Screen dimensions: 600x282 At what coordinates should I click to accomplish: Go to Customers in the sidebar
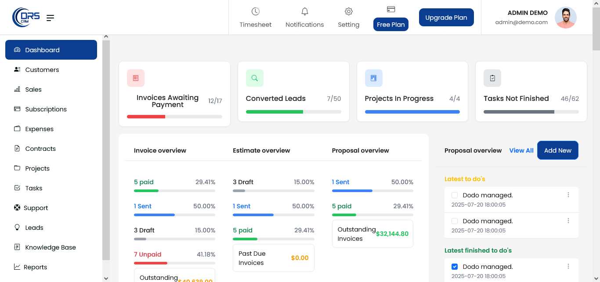[x=42, y=70]
